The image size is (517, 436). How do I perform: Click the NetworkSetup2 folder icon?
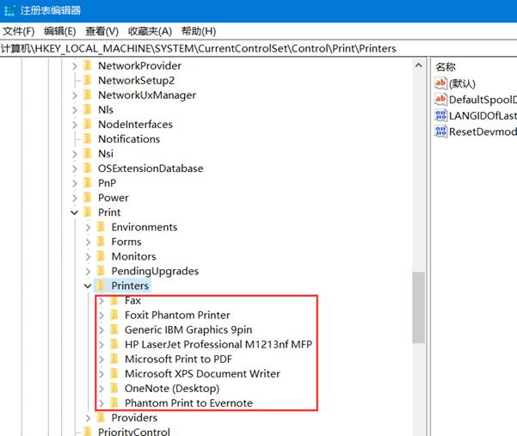(x=88, y=81)
